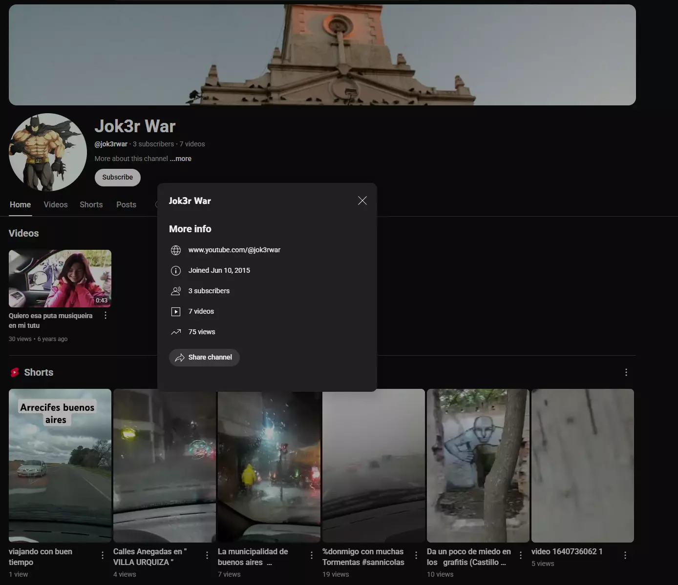678x585 pixels.
Task: Expand channel description with ...more
Action: (181, 159)
